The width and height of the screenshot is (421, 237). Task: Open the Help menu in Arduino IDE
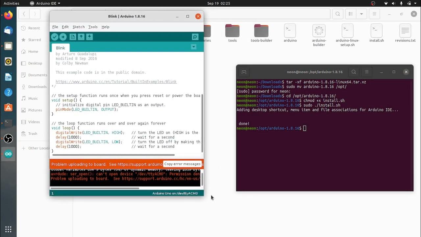click(105, 27)
